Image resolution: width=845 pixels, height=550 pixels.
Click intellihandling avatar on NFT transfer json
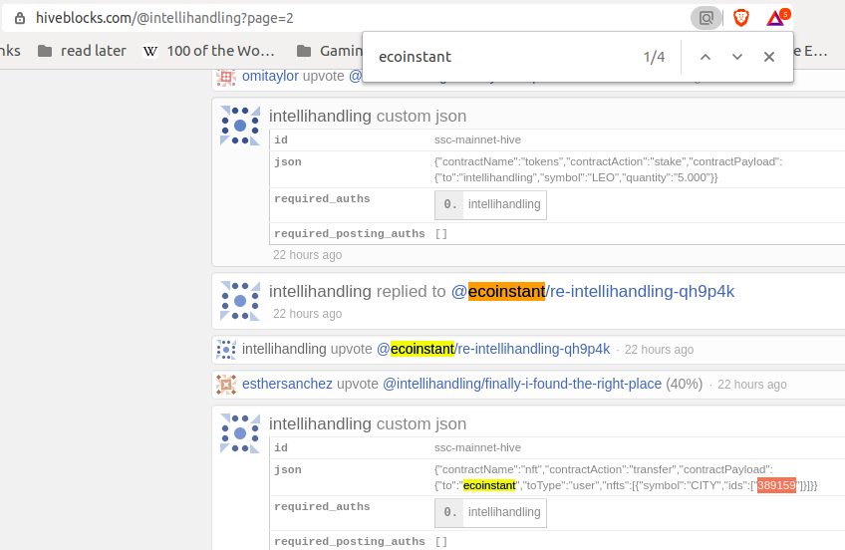240,433
